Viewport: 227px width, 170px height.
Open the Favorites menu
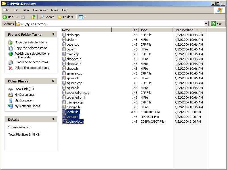click(40, 10)
